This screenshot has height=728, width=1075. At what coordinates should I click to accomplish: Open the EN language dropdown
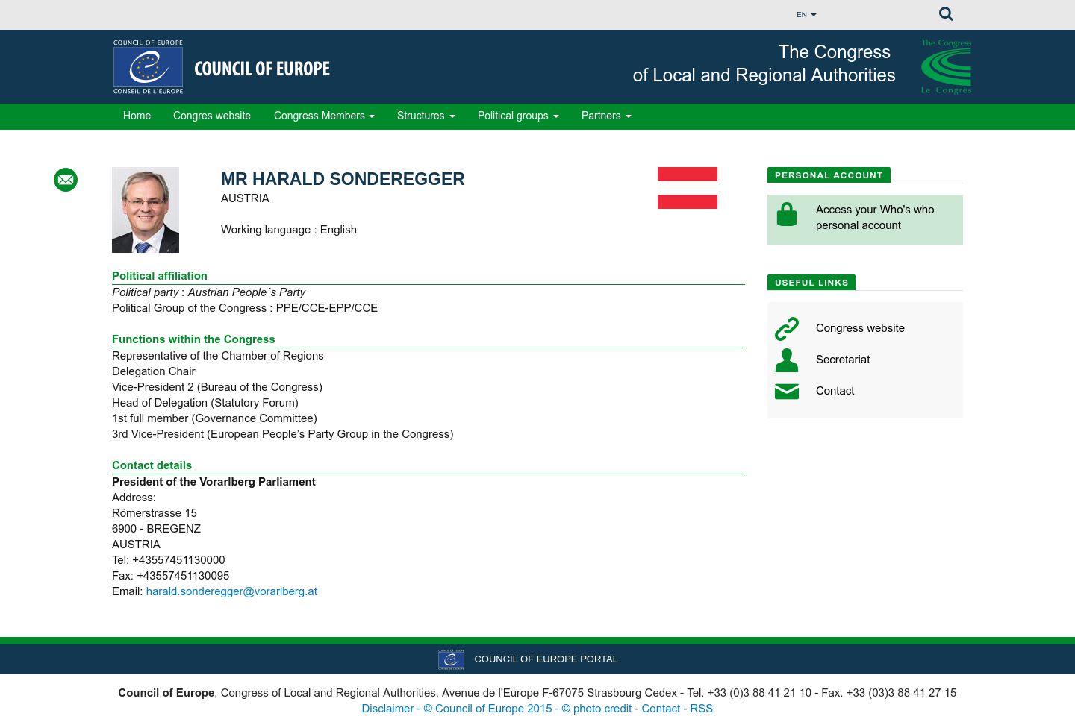(x=806, y=15)
